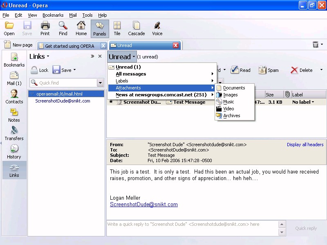Click ScreenshotDude@snikt.com link in message body
This screenshot has width=327, height=245.
click(143, 205)
